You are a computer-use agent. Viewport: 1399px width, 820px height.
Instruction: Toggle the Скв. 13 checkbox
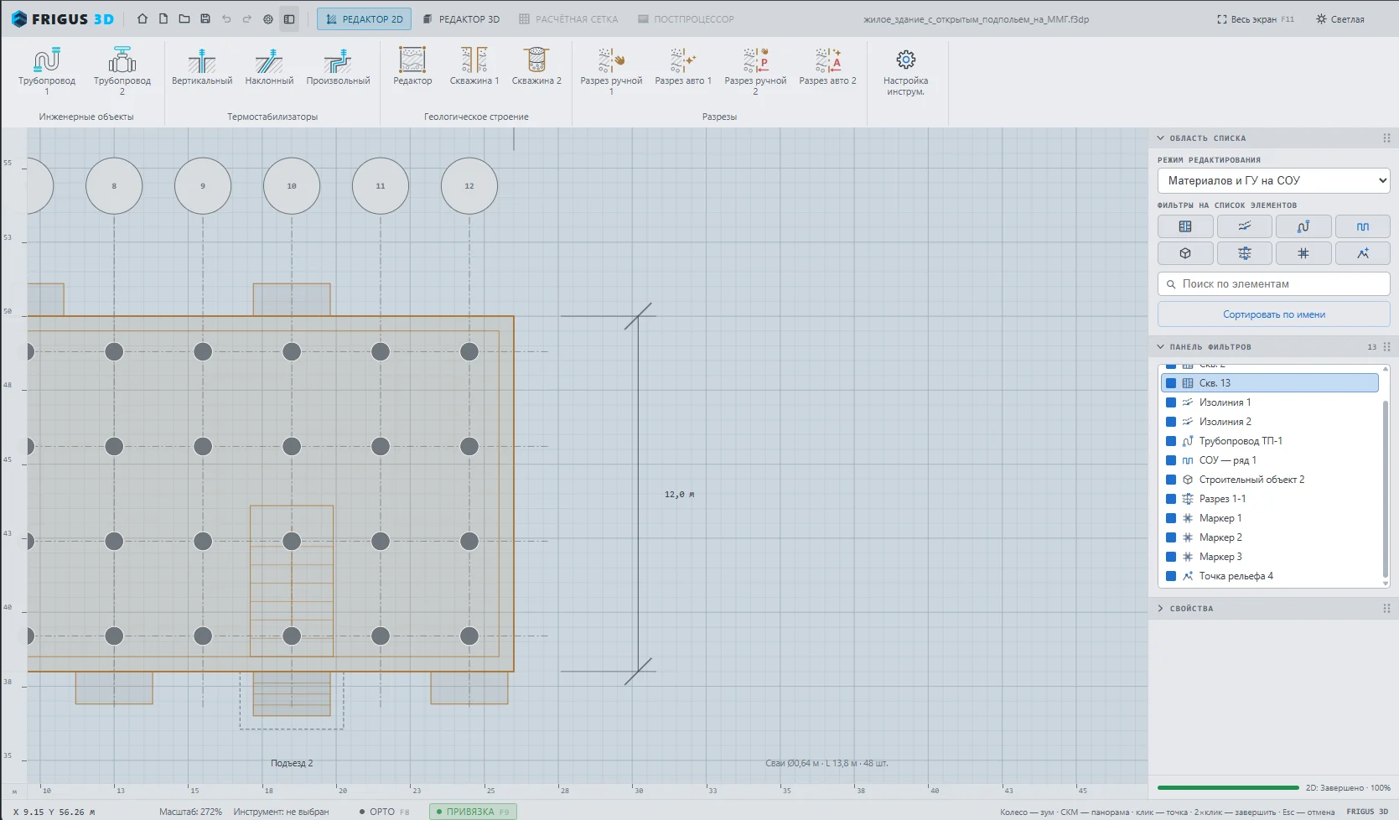click(1171, 383)
